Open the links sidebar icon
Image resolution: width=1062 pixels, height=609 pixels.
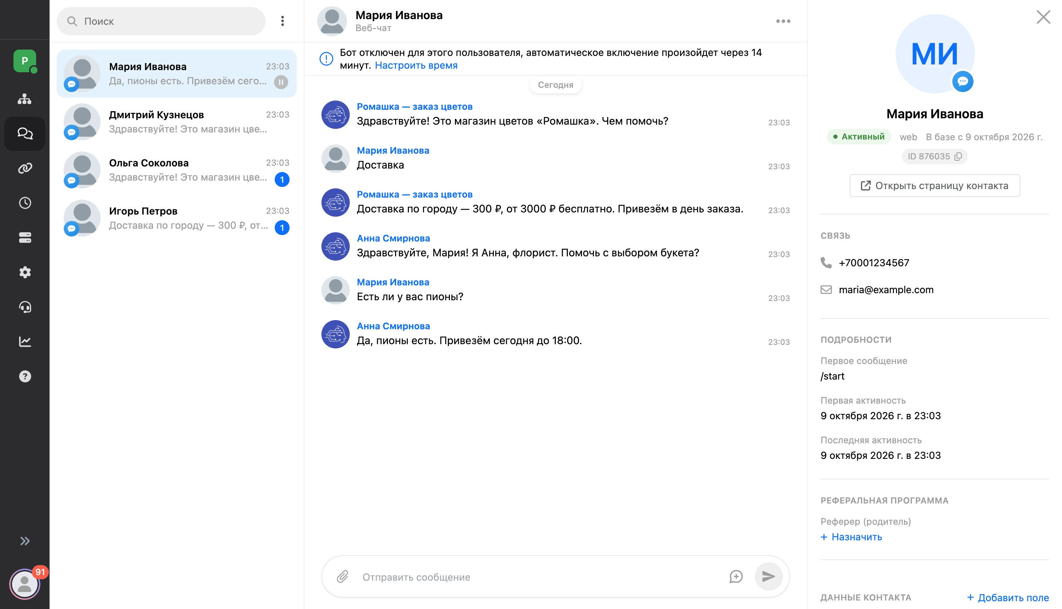coord(25,168)
